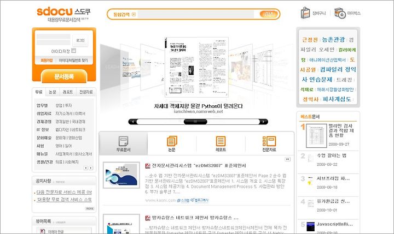This screenshot has height=234, width=394.
Task: Select the 논문 tab in the left panel
Action: (x=53, y=92)
